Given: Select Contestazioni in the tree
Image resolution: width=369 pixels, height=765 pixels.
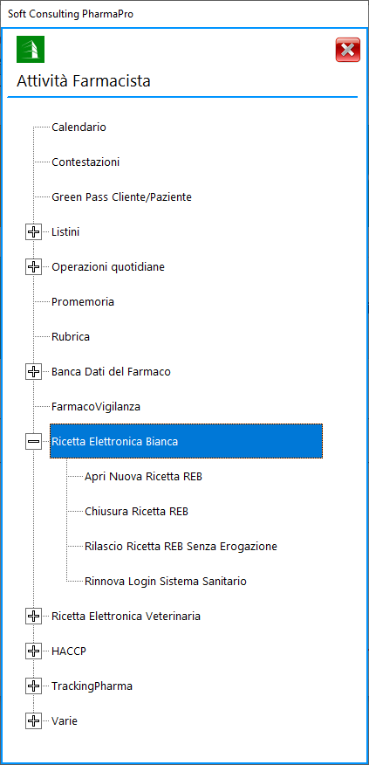Looking at the screenshot, I should pos(85,162).
